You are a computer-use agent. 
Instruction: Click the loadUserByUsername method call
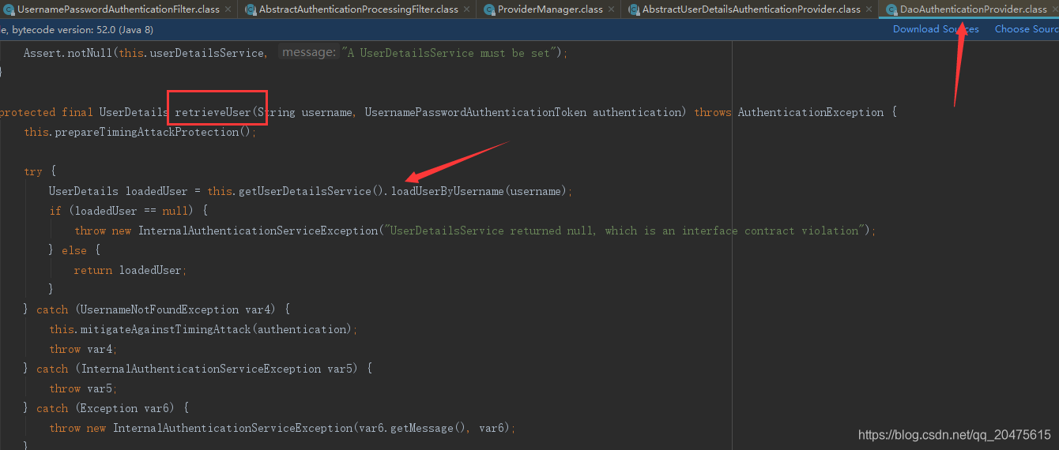(448, 191)
